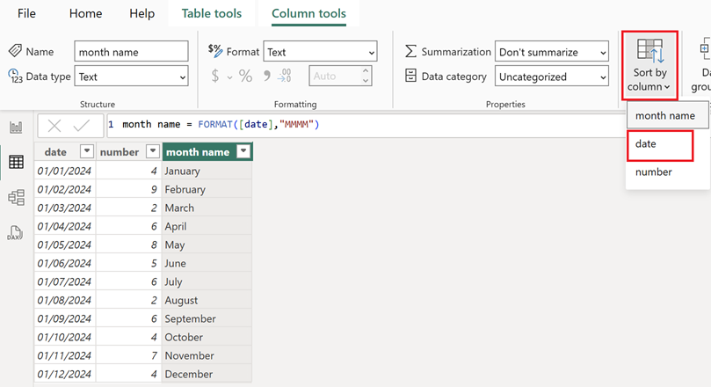
Task: Cancel formula with the X icon
Action: click(54, 126)
